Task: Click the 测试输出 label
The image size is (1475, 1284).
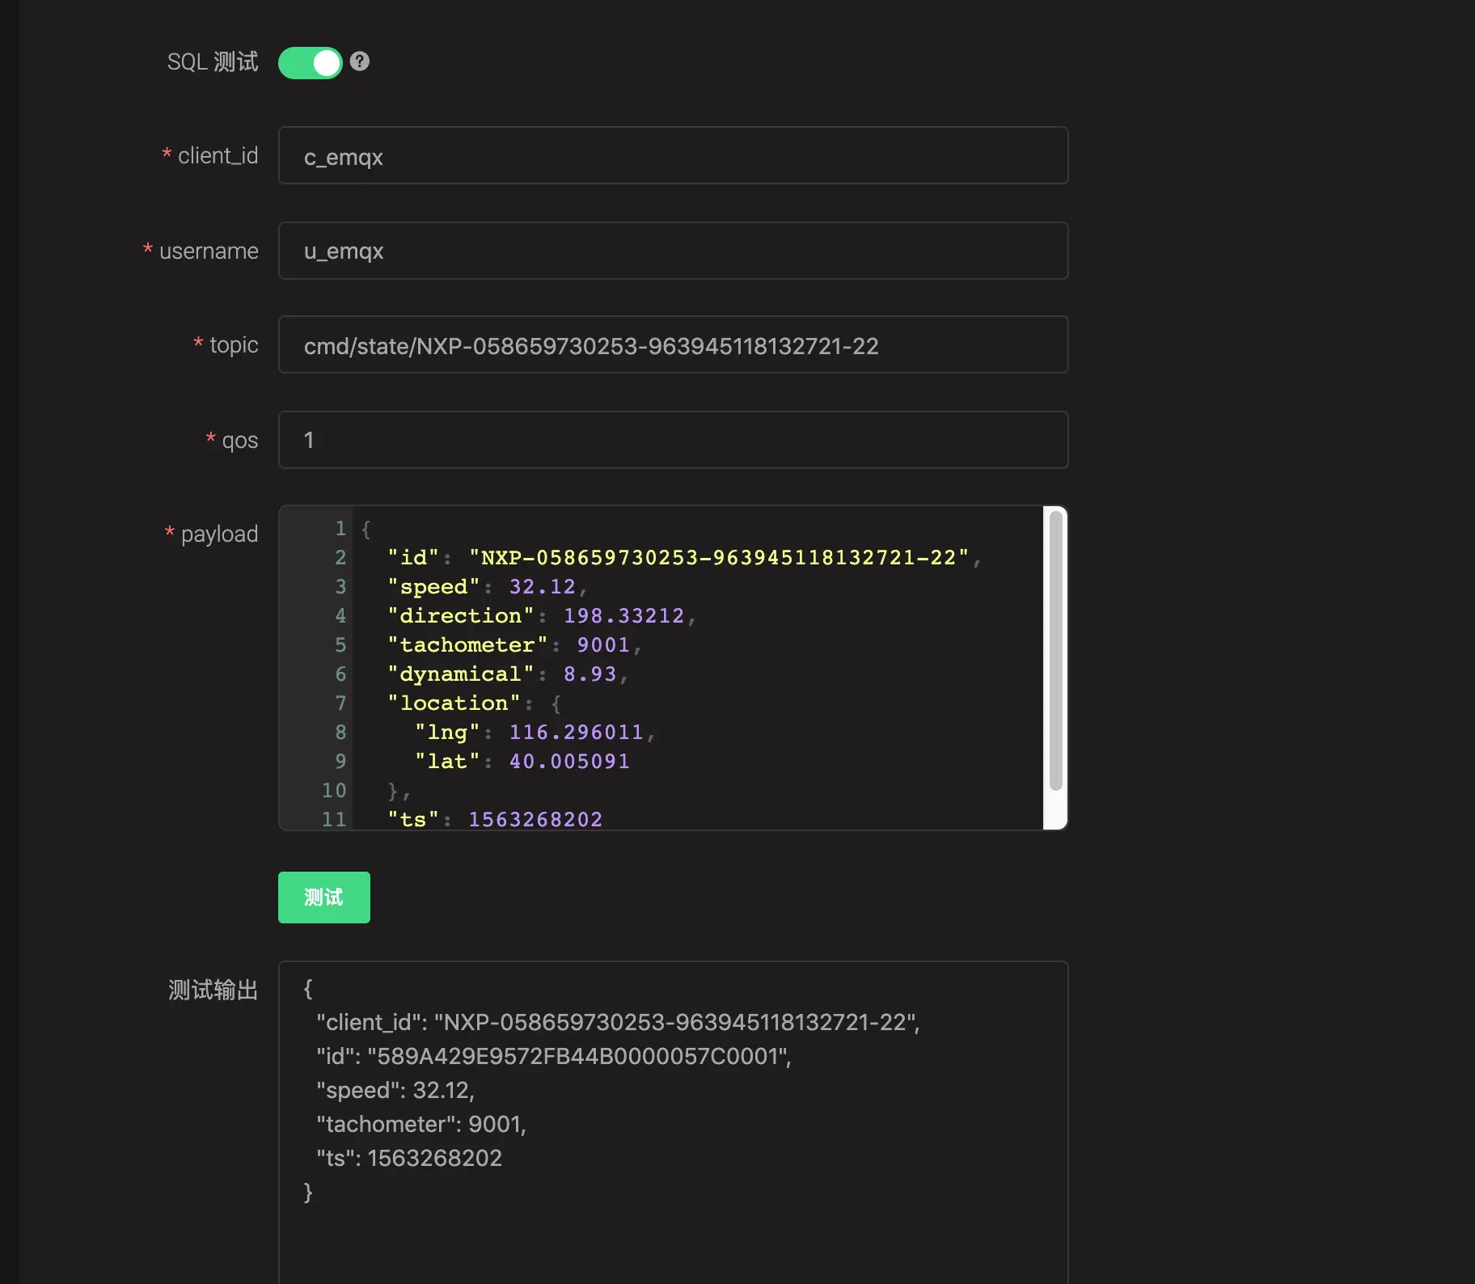Action: pyautogui.click(x=213, y=990)
